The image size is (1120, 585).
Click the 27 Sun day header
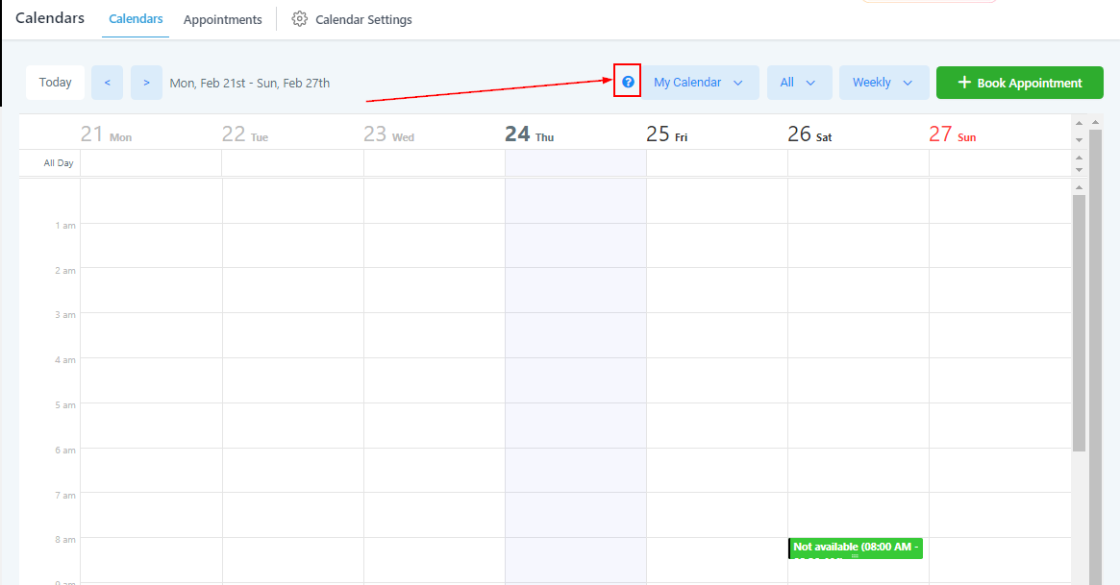pyautogui.click(x=952, y=134)
